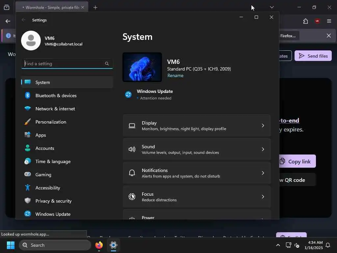This screenshot has width=337, height=253.
Task: Open Sound settings row
Action: click(197, 149)
